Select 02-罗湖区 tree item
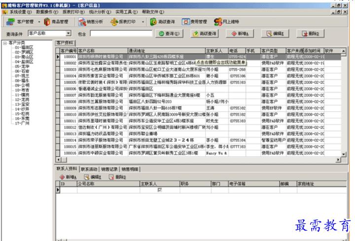355x241 pixels. 24,52
